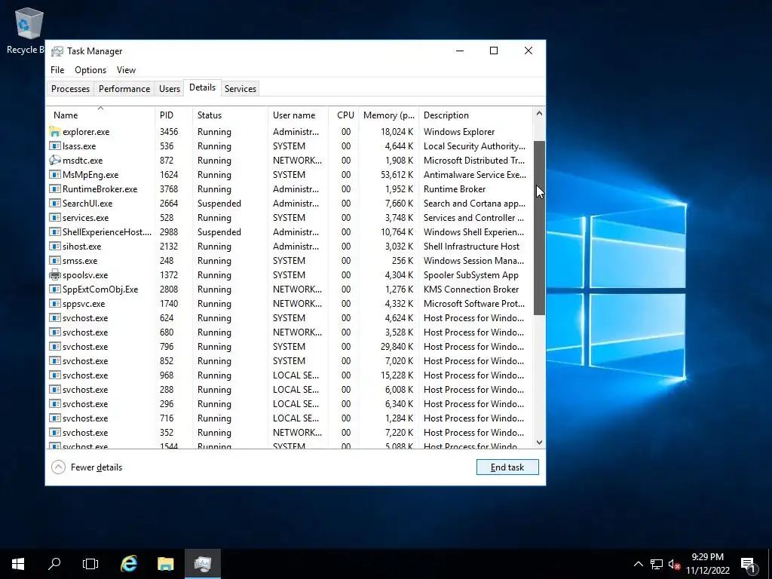Show hidden tray icons chevron
Screen dimensions: 772x579
638,564
